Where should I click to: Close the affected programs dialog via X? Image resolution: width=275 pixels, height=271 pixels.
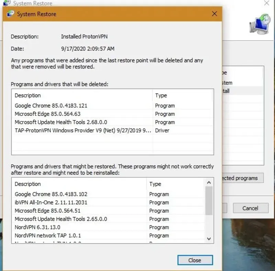(x=214, y=14)
